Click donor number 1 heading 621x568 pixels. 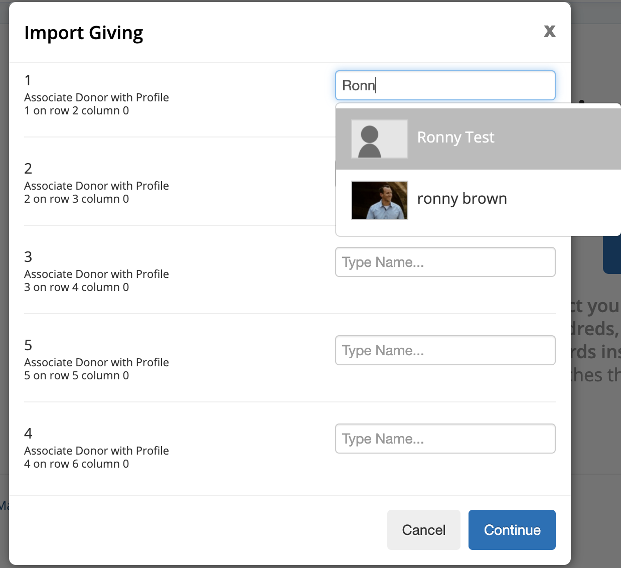28,80
